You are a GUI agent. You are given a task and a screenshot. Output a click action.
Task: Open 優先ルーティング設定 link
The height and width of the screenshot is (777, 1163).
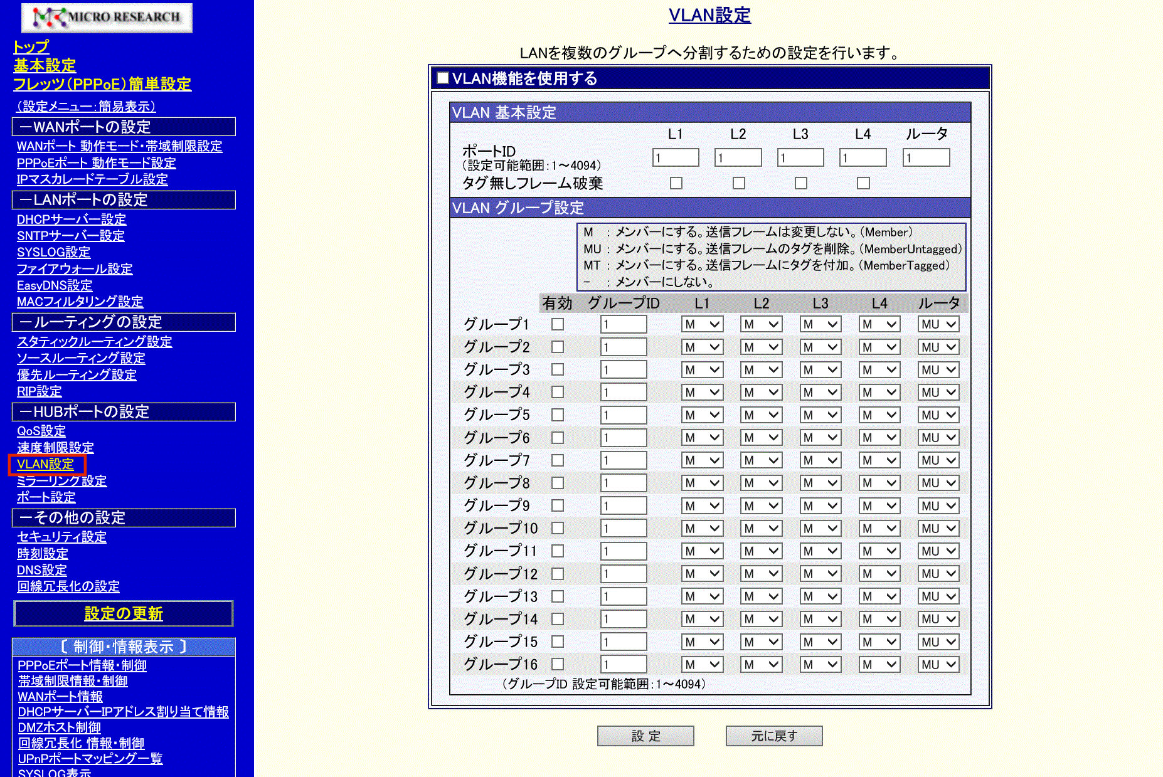click(x=77, y=375)
